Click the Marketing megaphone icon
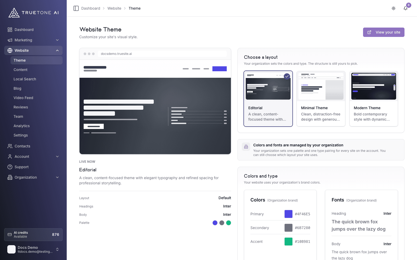The height and width of the screenshot is (260, 417). tap(10, 40)
